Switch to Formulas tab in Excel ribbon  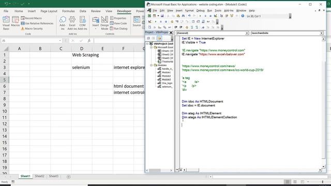click(68, 11)
